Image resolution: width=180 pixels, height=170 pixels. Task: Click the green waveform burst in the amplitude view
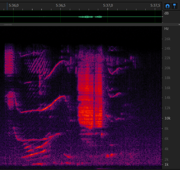(90, 17)
